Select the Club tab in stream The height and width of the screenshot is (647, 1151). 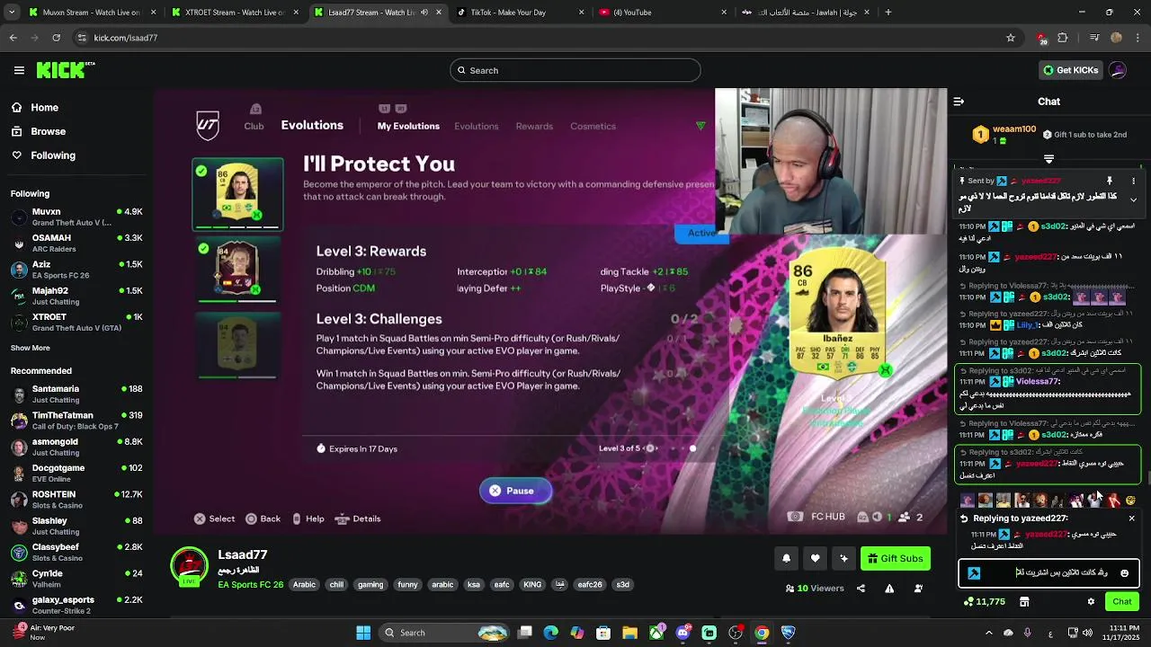[x=254, y=126]
